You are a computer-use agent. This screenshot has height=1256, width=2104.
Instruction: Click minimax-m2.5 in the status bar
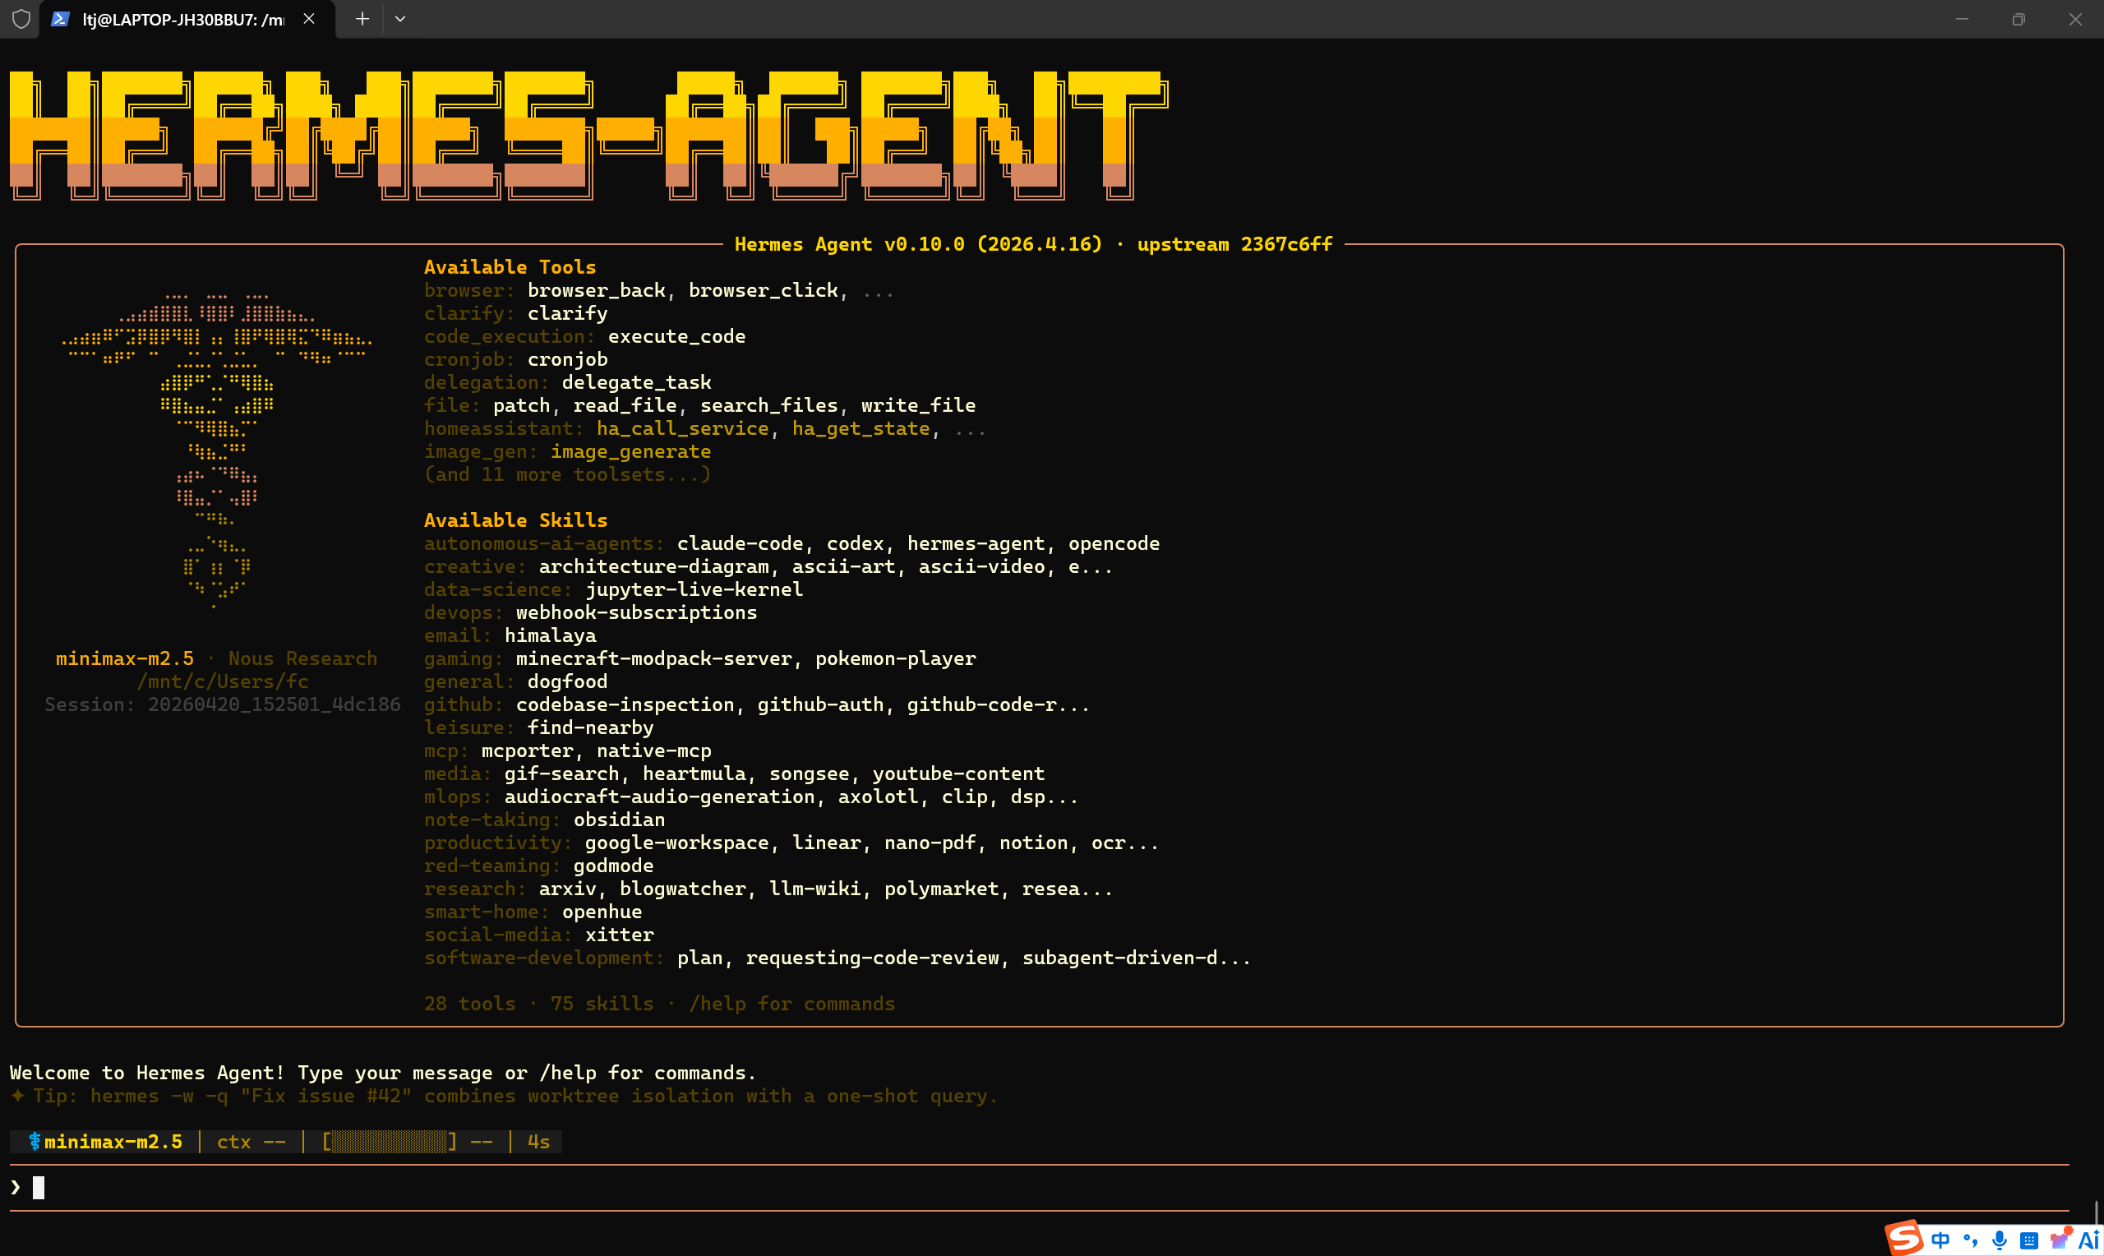click(113, 1142)
